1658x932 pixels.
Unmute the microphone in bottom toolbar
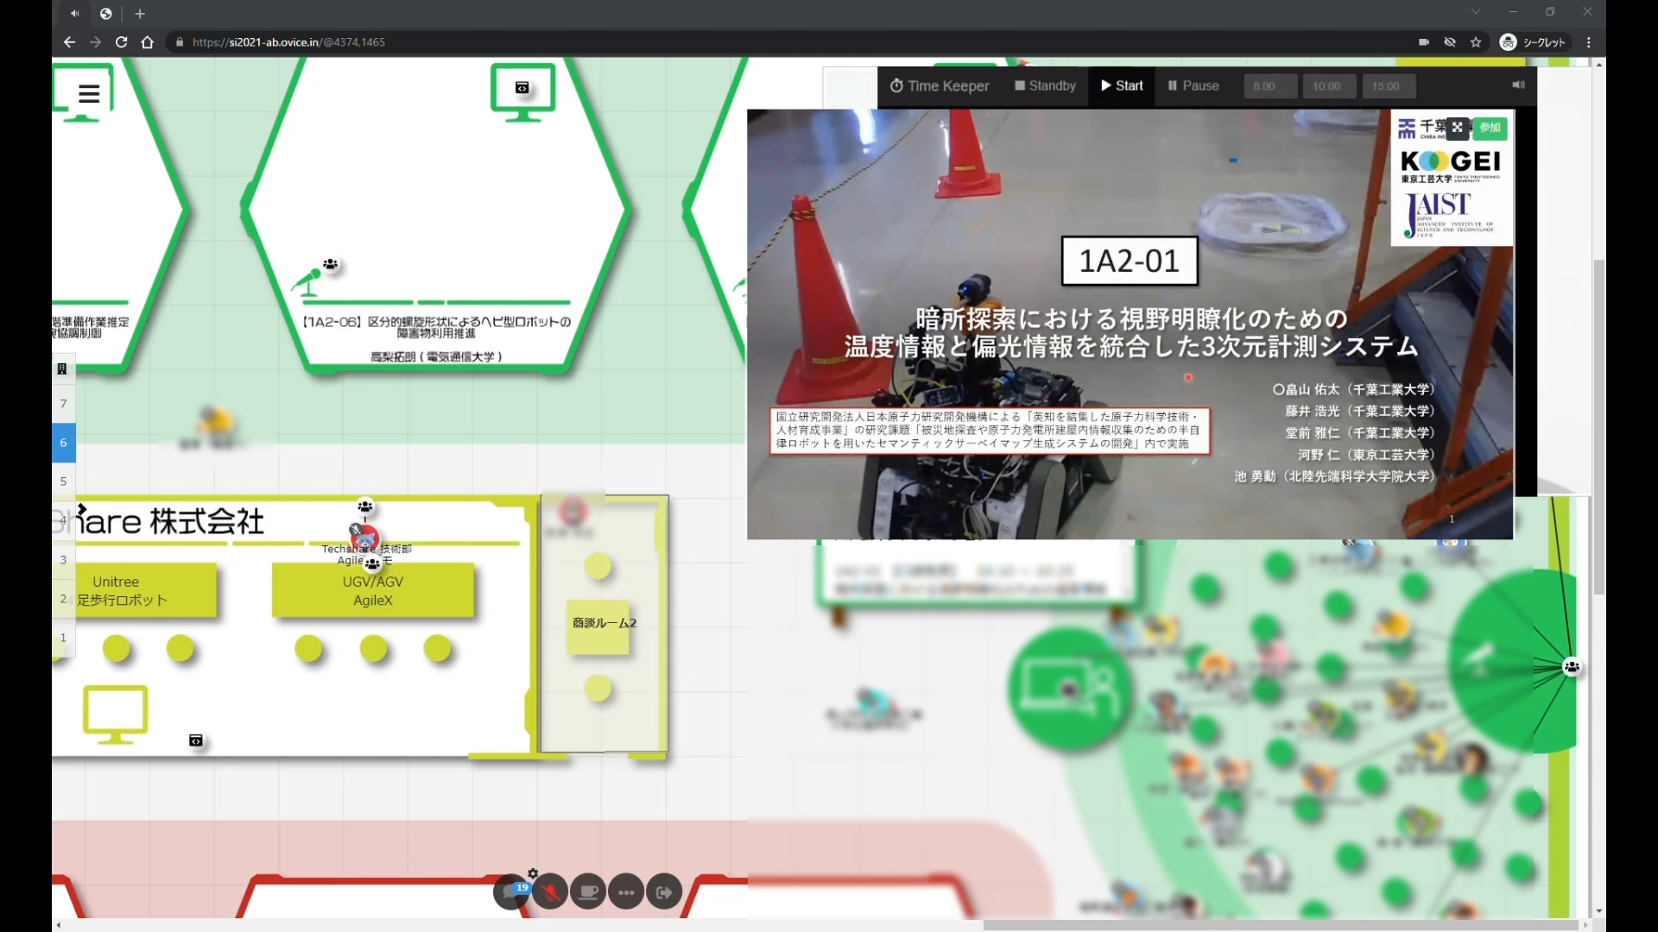(549, 892)
